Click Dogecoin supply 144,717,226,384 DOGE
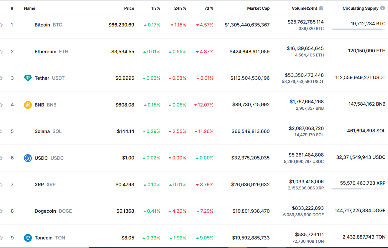The width and height of the screenshot is (388, 248). (x=360, y=210)
